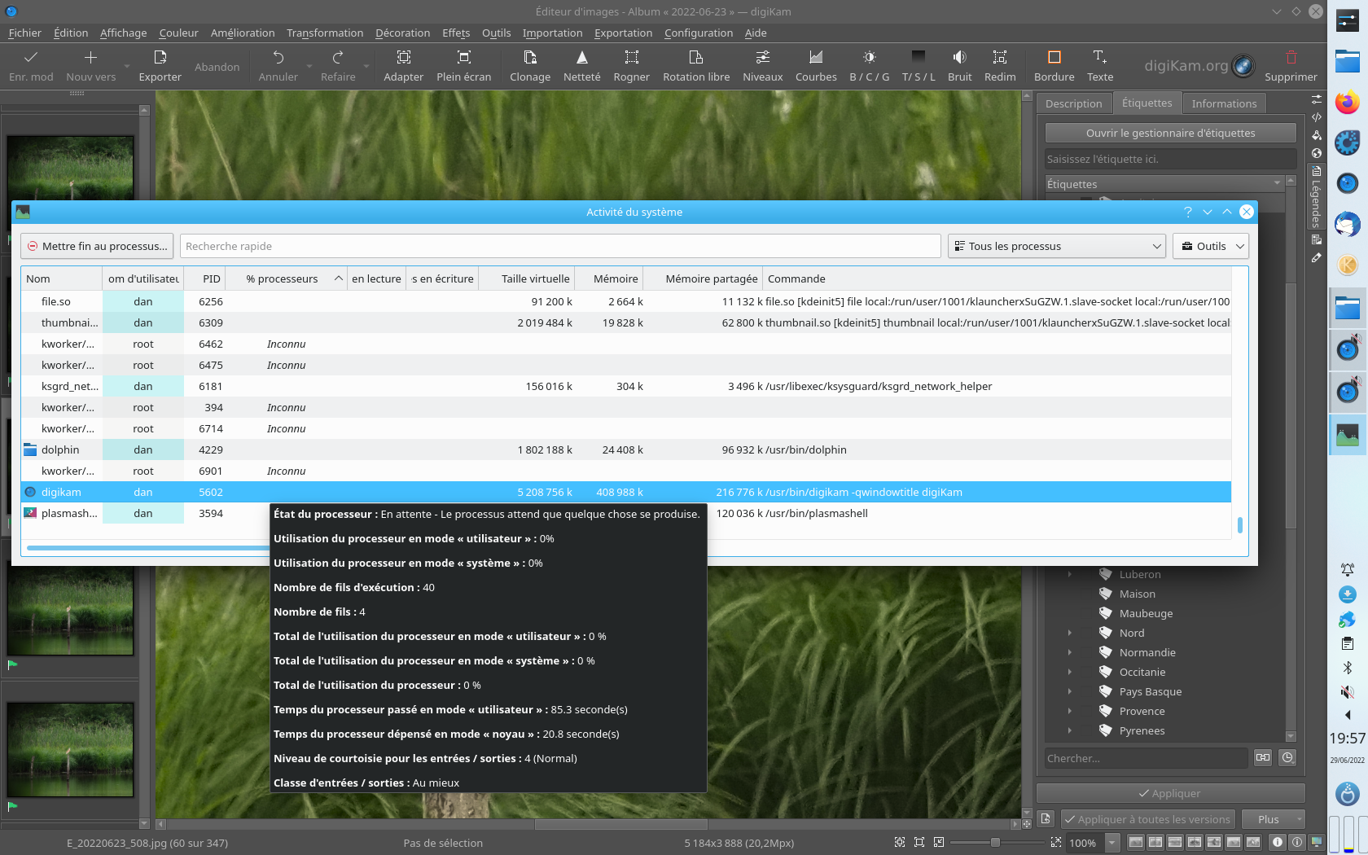The height and width of the screenshot is (855, 1368).
Task: Click the Enr. mod save icon
Action: (x=31, y=57)
